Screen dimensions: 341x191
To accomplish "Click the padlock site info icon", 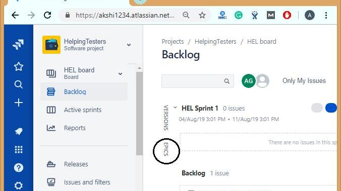I will point(68,15).
